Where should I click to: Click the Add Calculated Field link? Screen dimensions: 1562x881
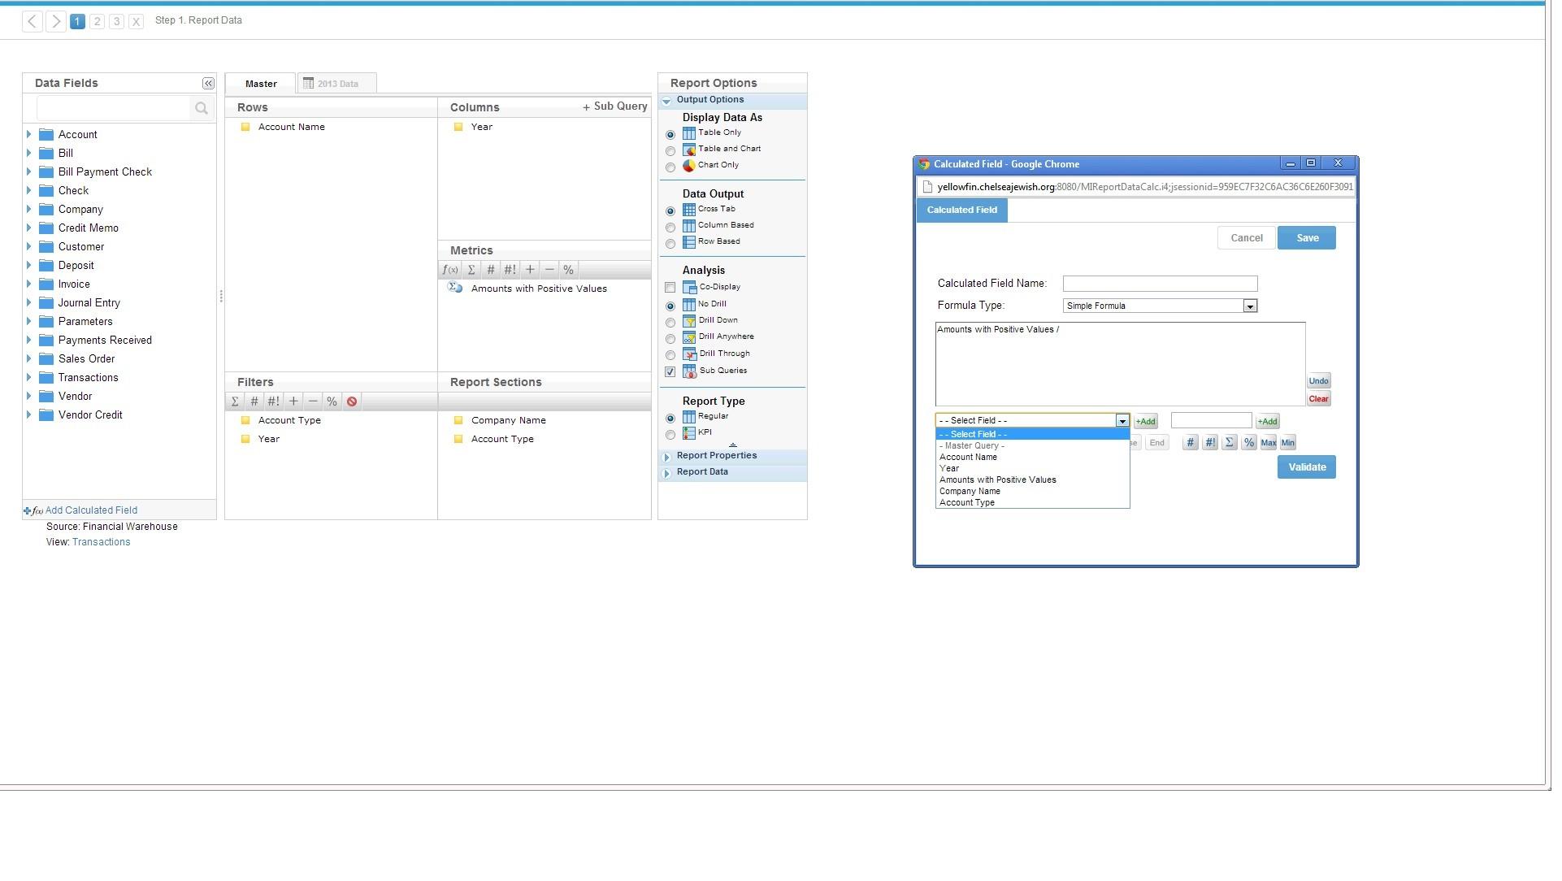(91, 511)
